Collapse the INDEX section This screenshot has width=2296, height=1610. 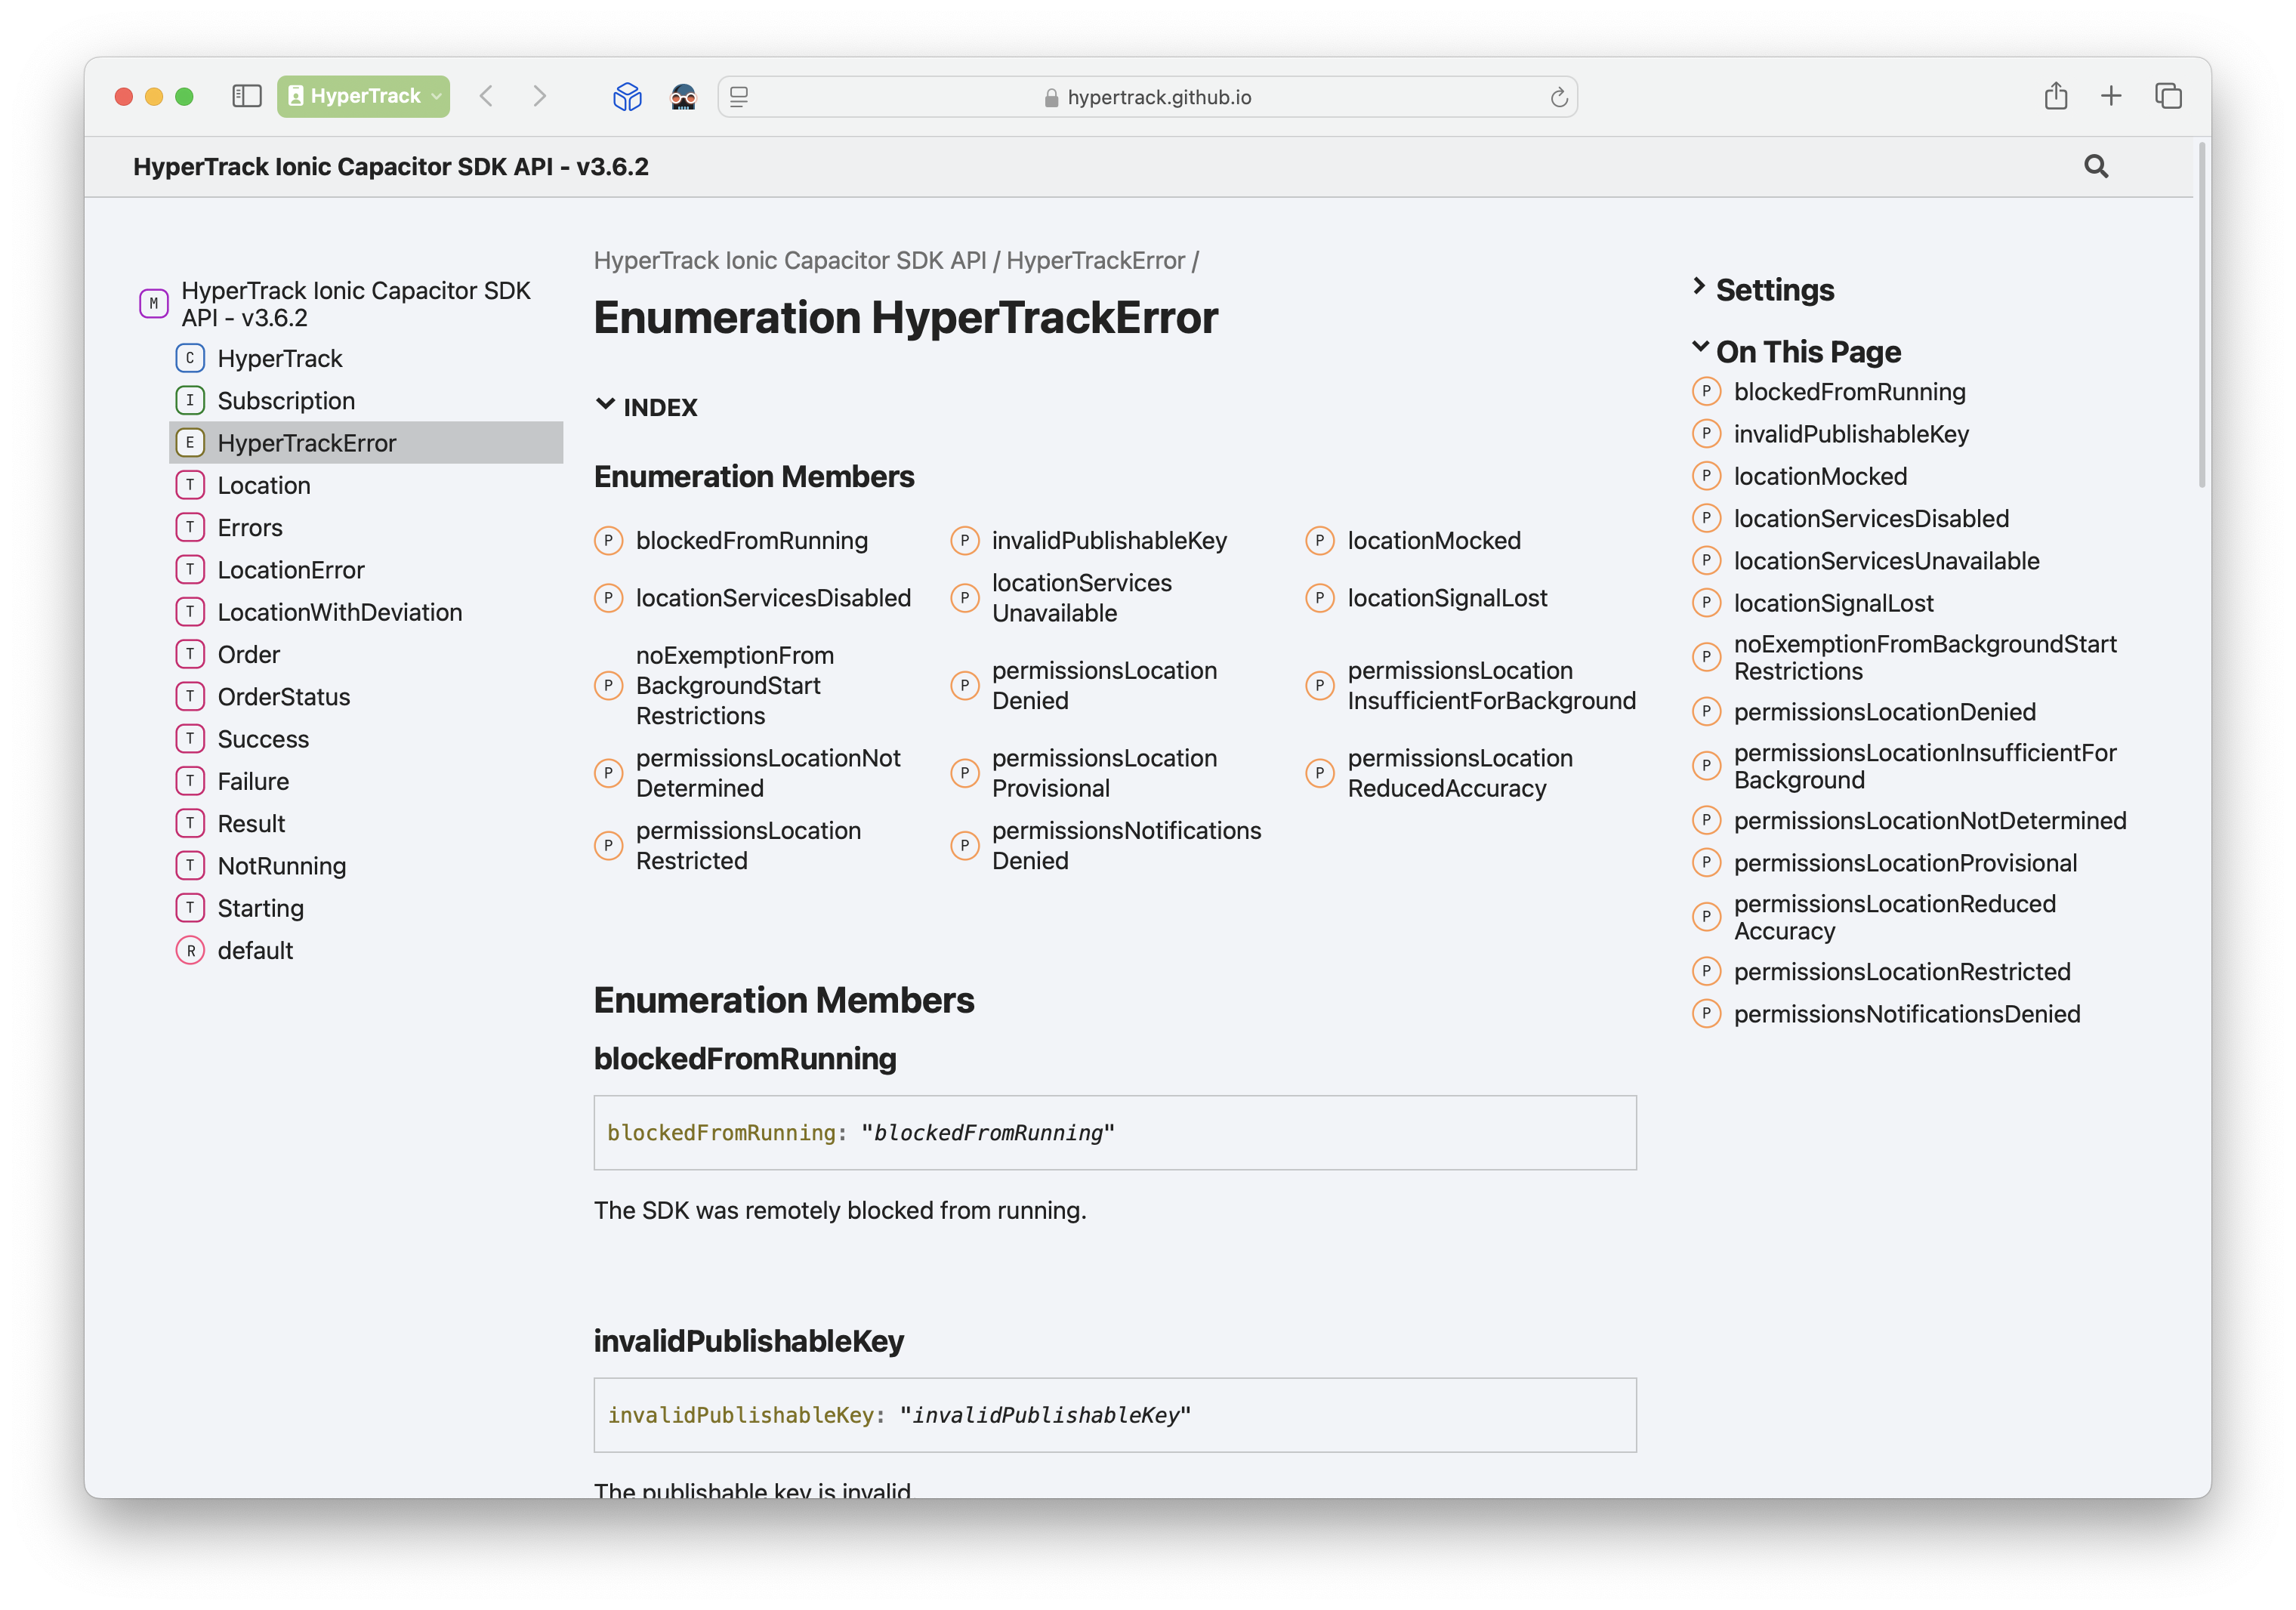click(646, 407)
